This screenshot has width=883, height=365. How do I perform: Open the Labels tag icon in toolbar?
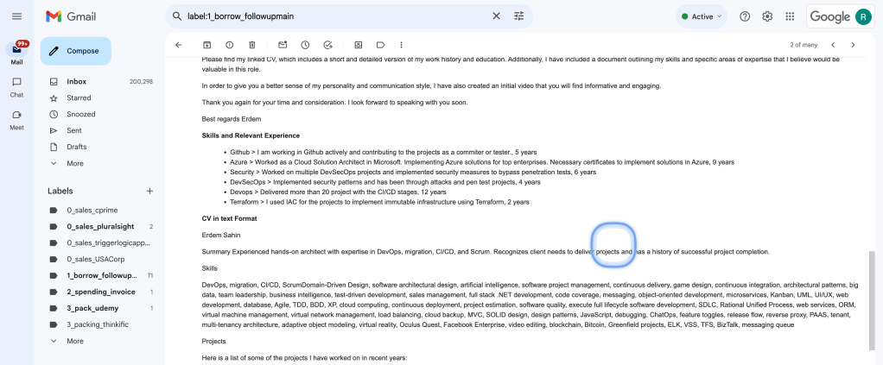(381, 45)
